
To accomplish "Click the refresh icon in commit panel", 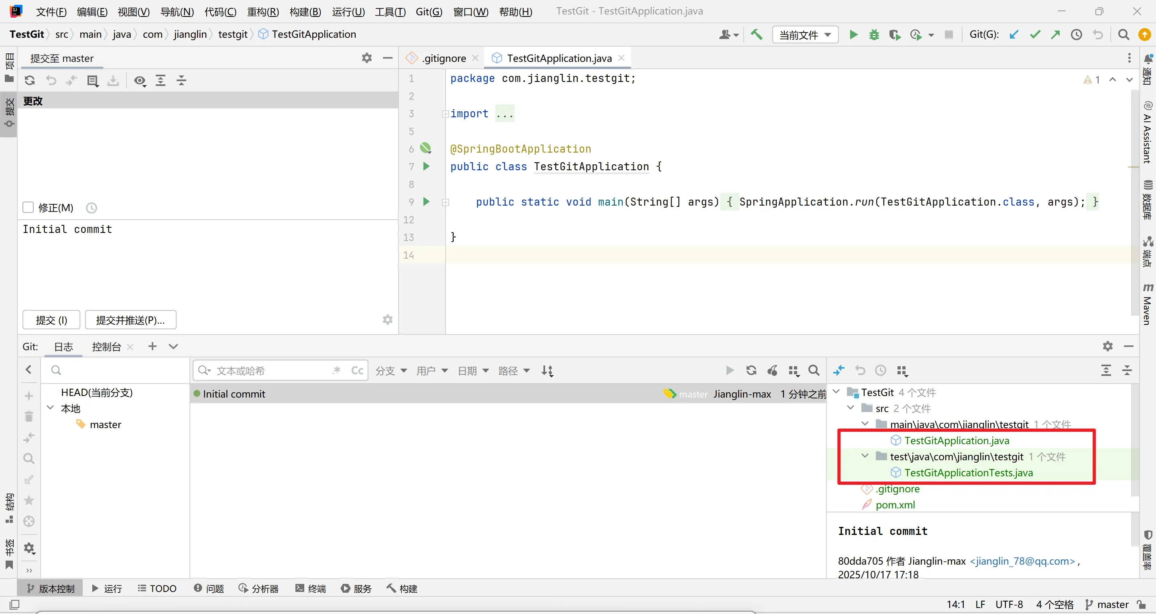I will click(30, 80).
